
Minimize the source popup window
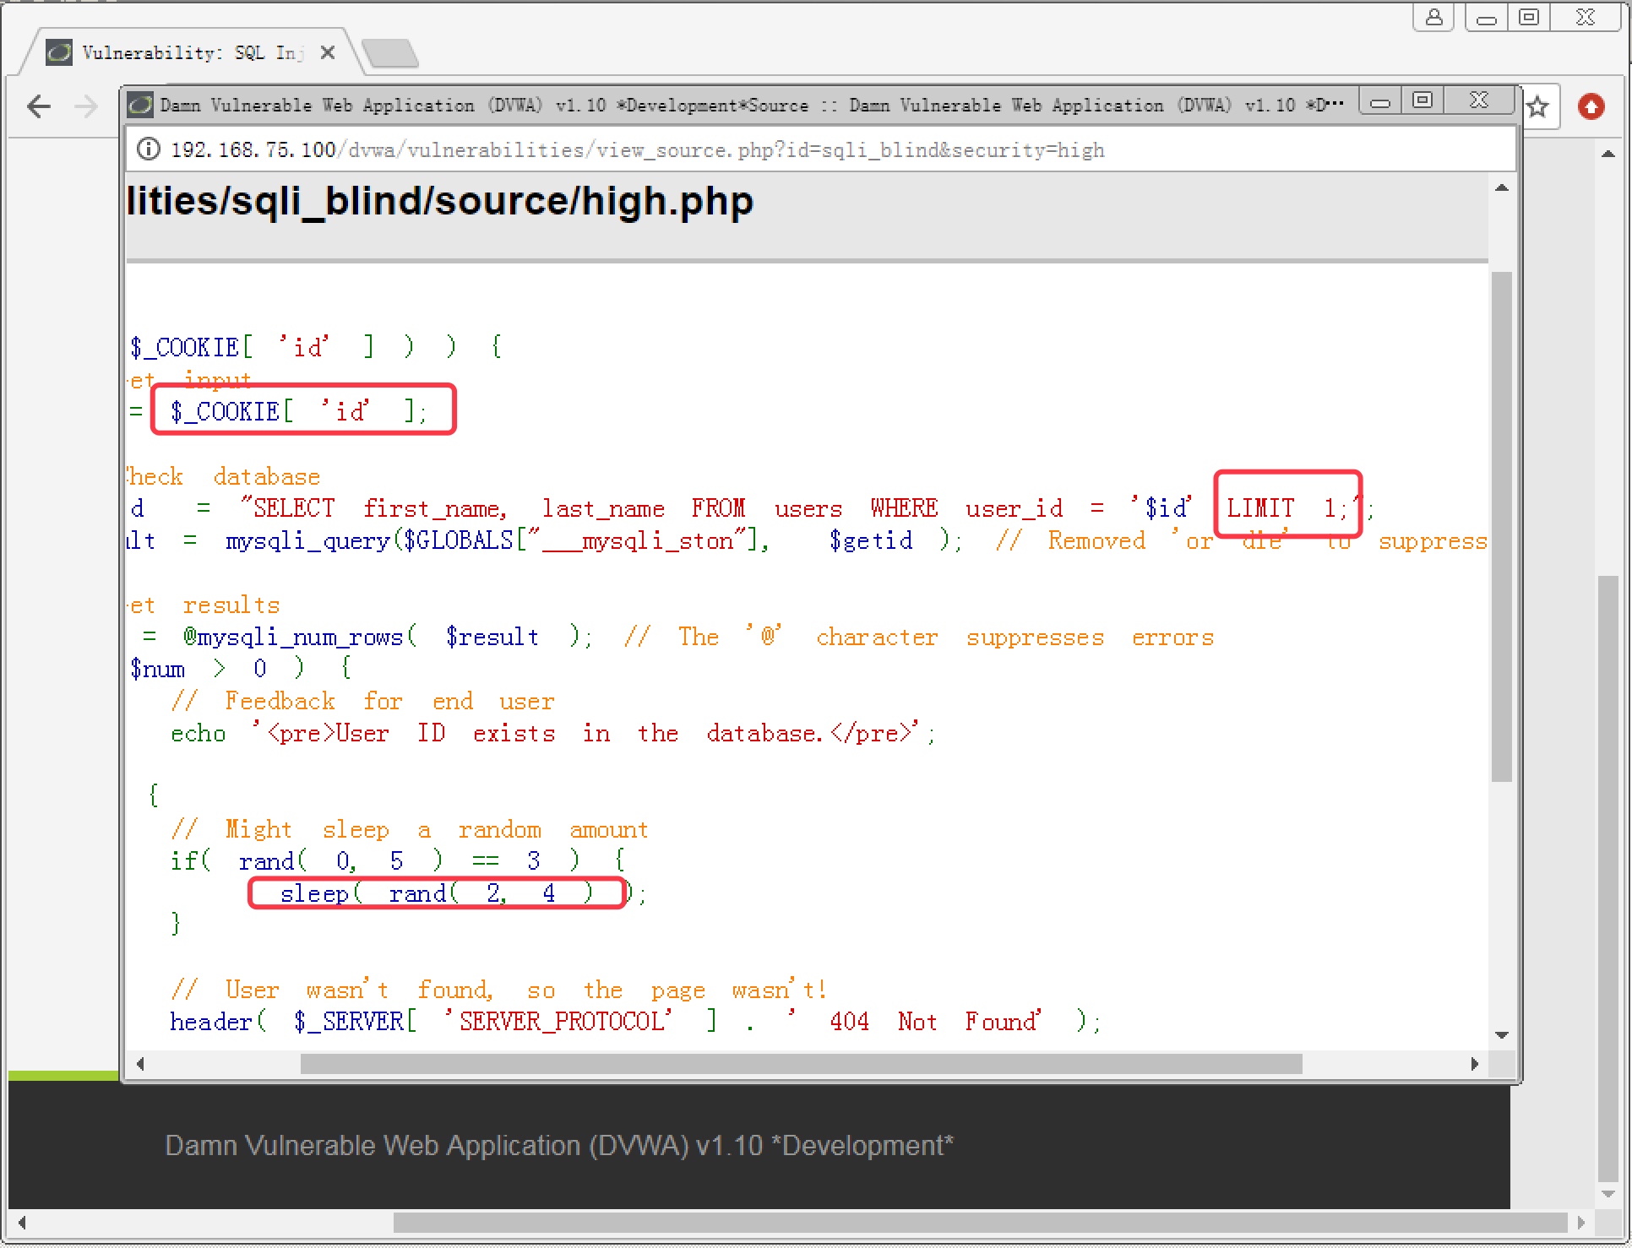[x=1380, y=102]
